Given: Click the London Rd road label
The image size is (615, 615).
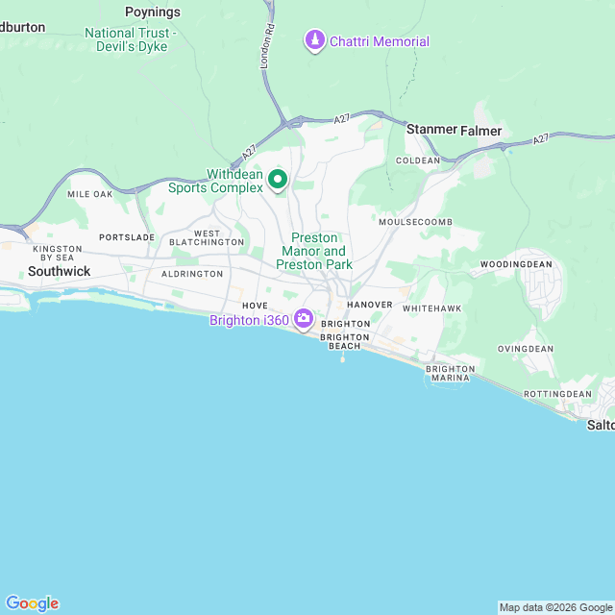Looking at the screenshot, I should point(268,46).
